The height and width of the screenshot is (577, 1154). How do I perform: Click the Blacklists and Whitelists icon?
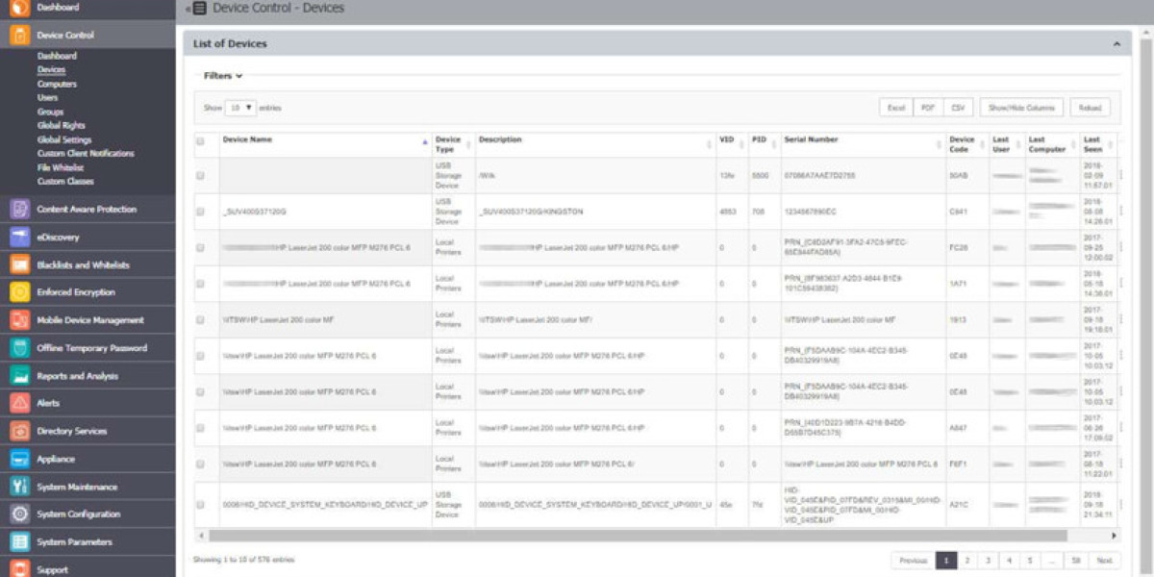pos(19,264)
